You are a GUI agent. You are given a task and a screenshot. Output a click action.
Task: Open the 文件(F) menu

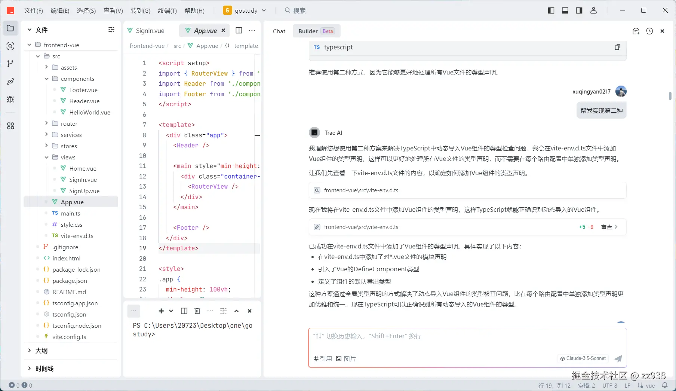[34, 10]
